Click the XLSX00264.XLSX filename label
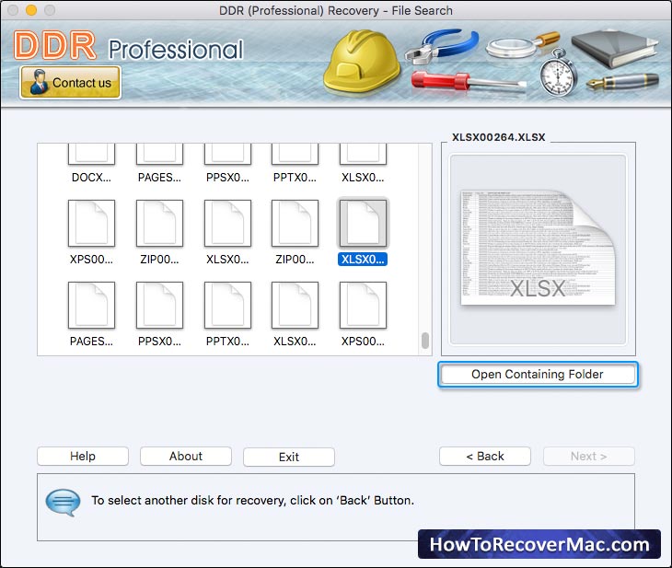Viewport: 672px width, 568px height. click(x=498, y=137)
